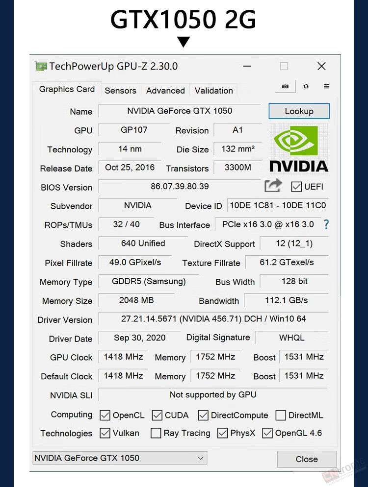Click the refresh icon
Viewport: 368px width, 487px height.
[x=306, y=86]
